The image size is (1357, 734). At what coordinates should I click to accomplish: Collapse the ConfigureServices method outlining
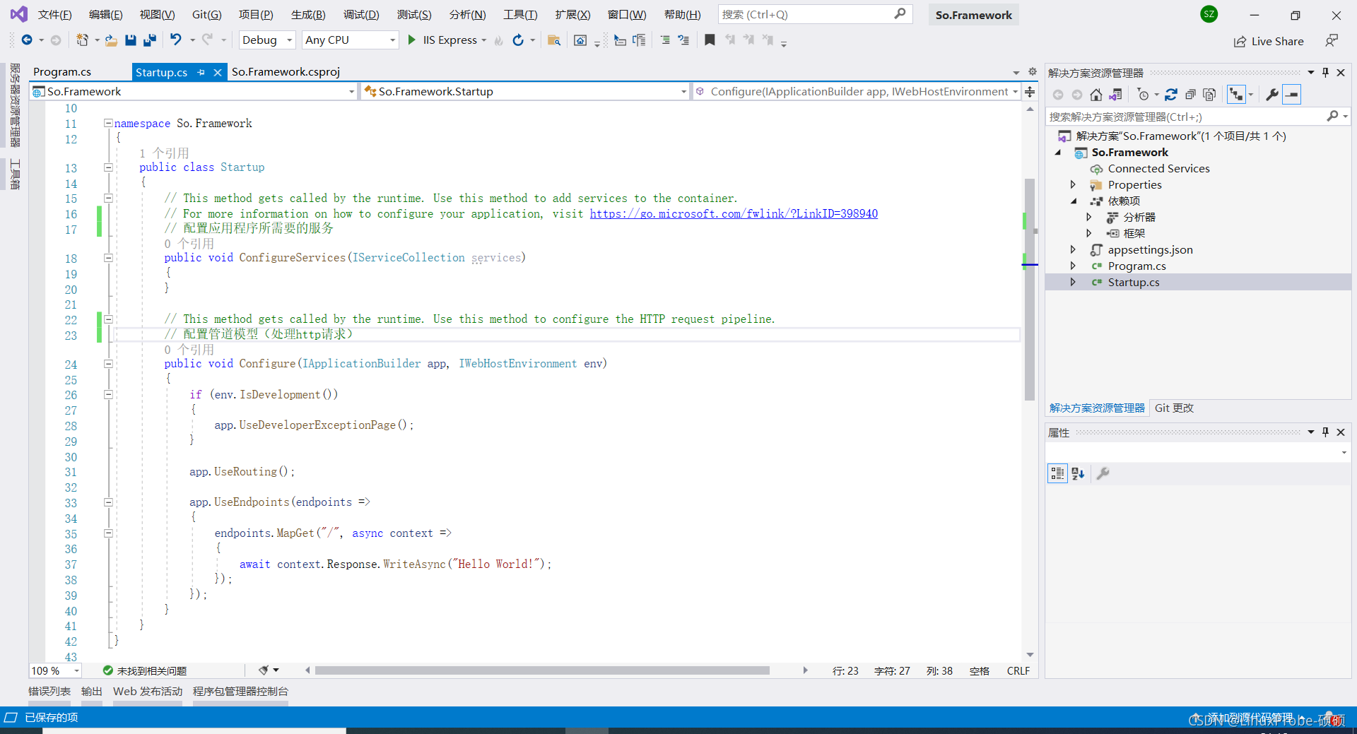108,258
